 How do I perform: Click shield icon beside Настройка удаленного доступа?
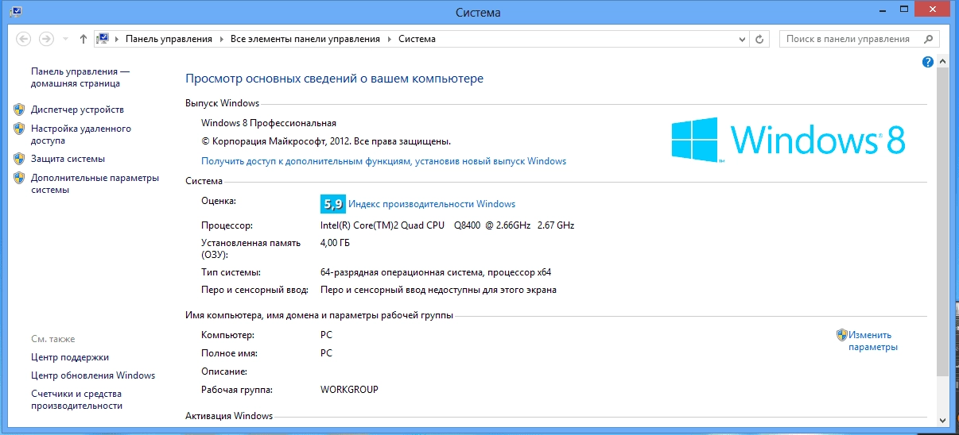19,129
